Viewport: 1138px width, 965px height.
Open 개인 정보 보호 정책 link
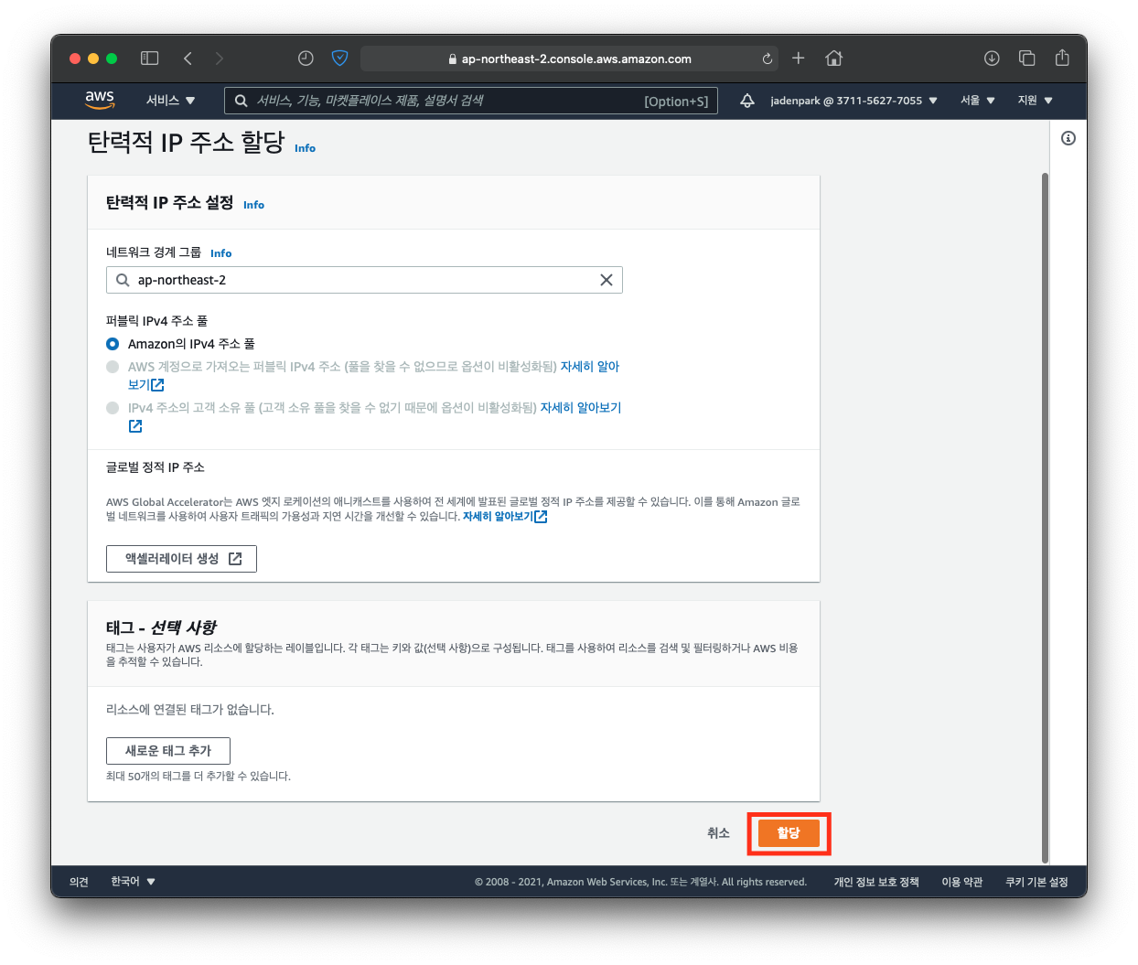pos(876,882)
